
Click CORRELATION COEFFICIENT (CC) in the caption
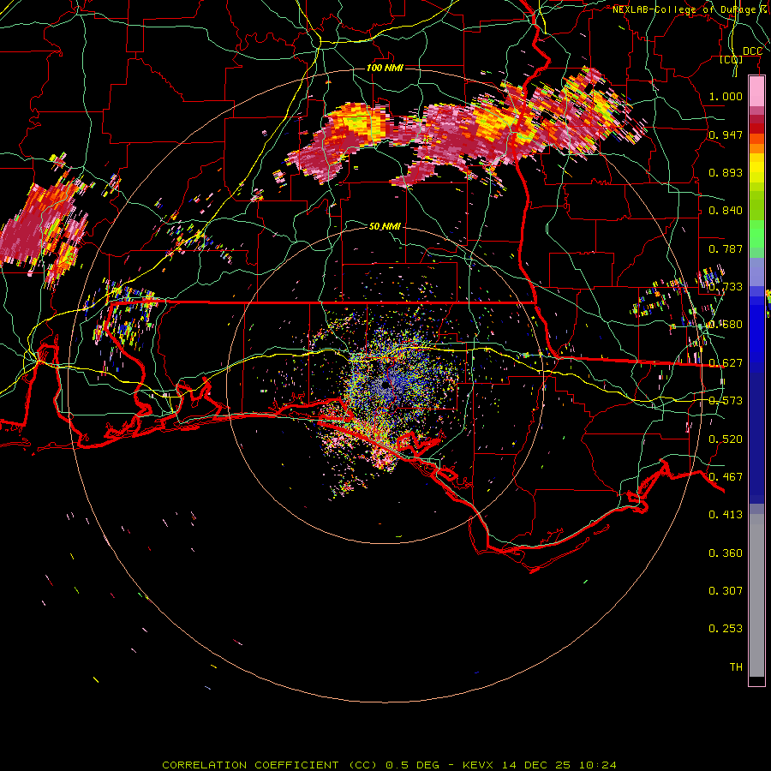coord(270,765)
